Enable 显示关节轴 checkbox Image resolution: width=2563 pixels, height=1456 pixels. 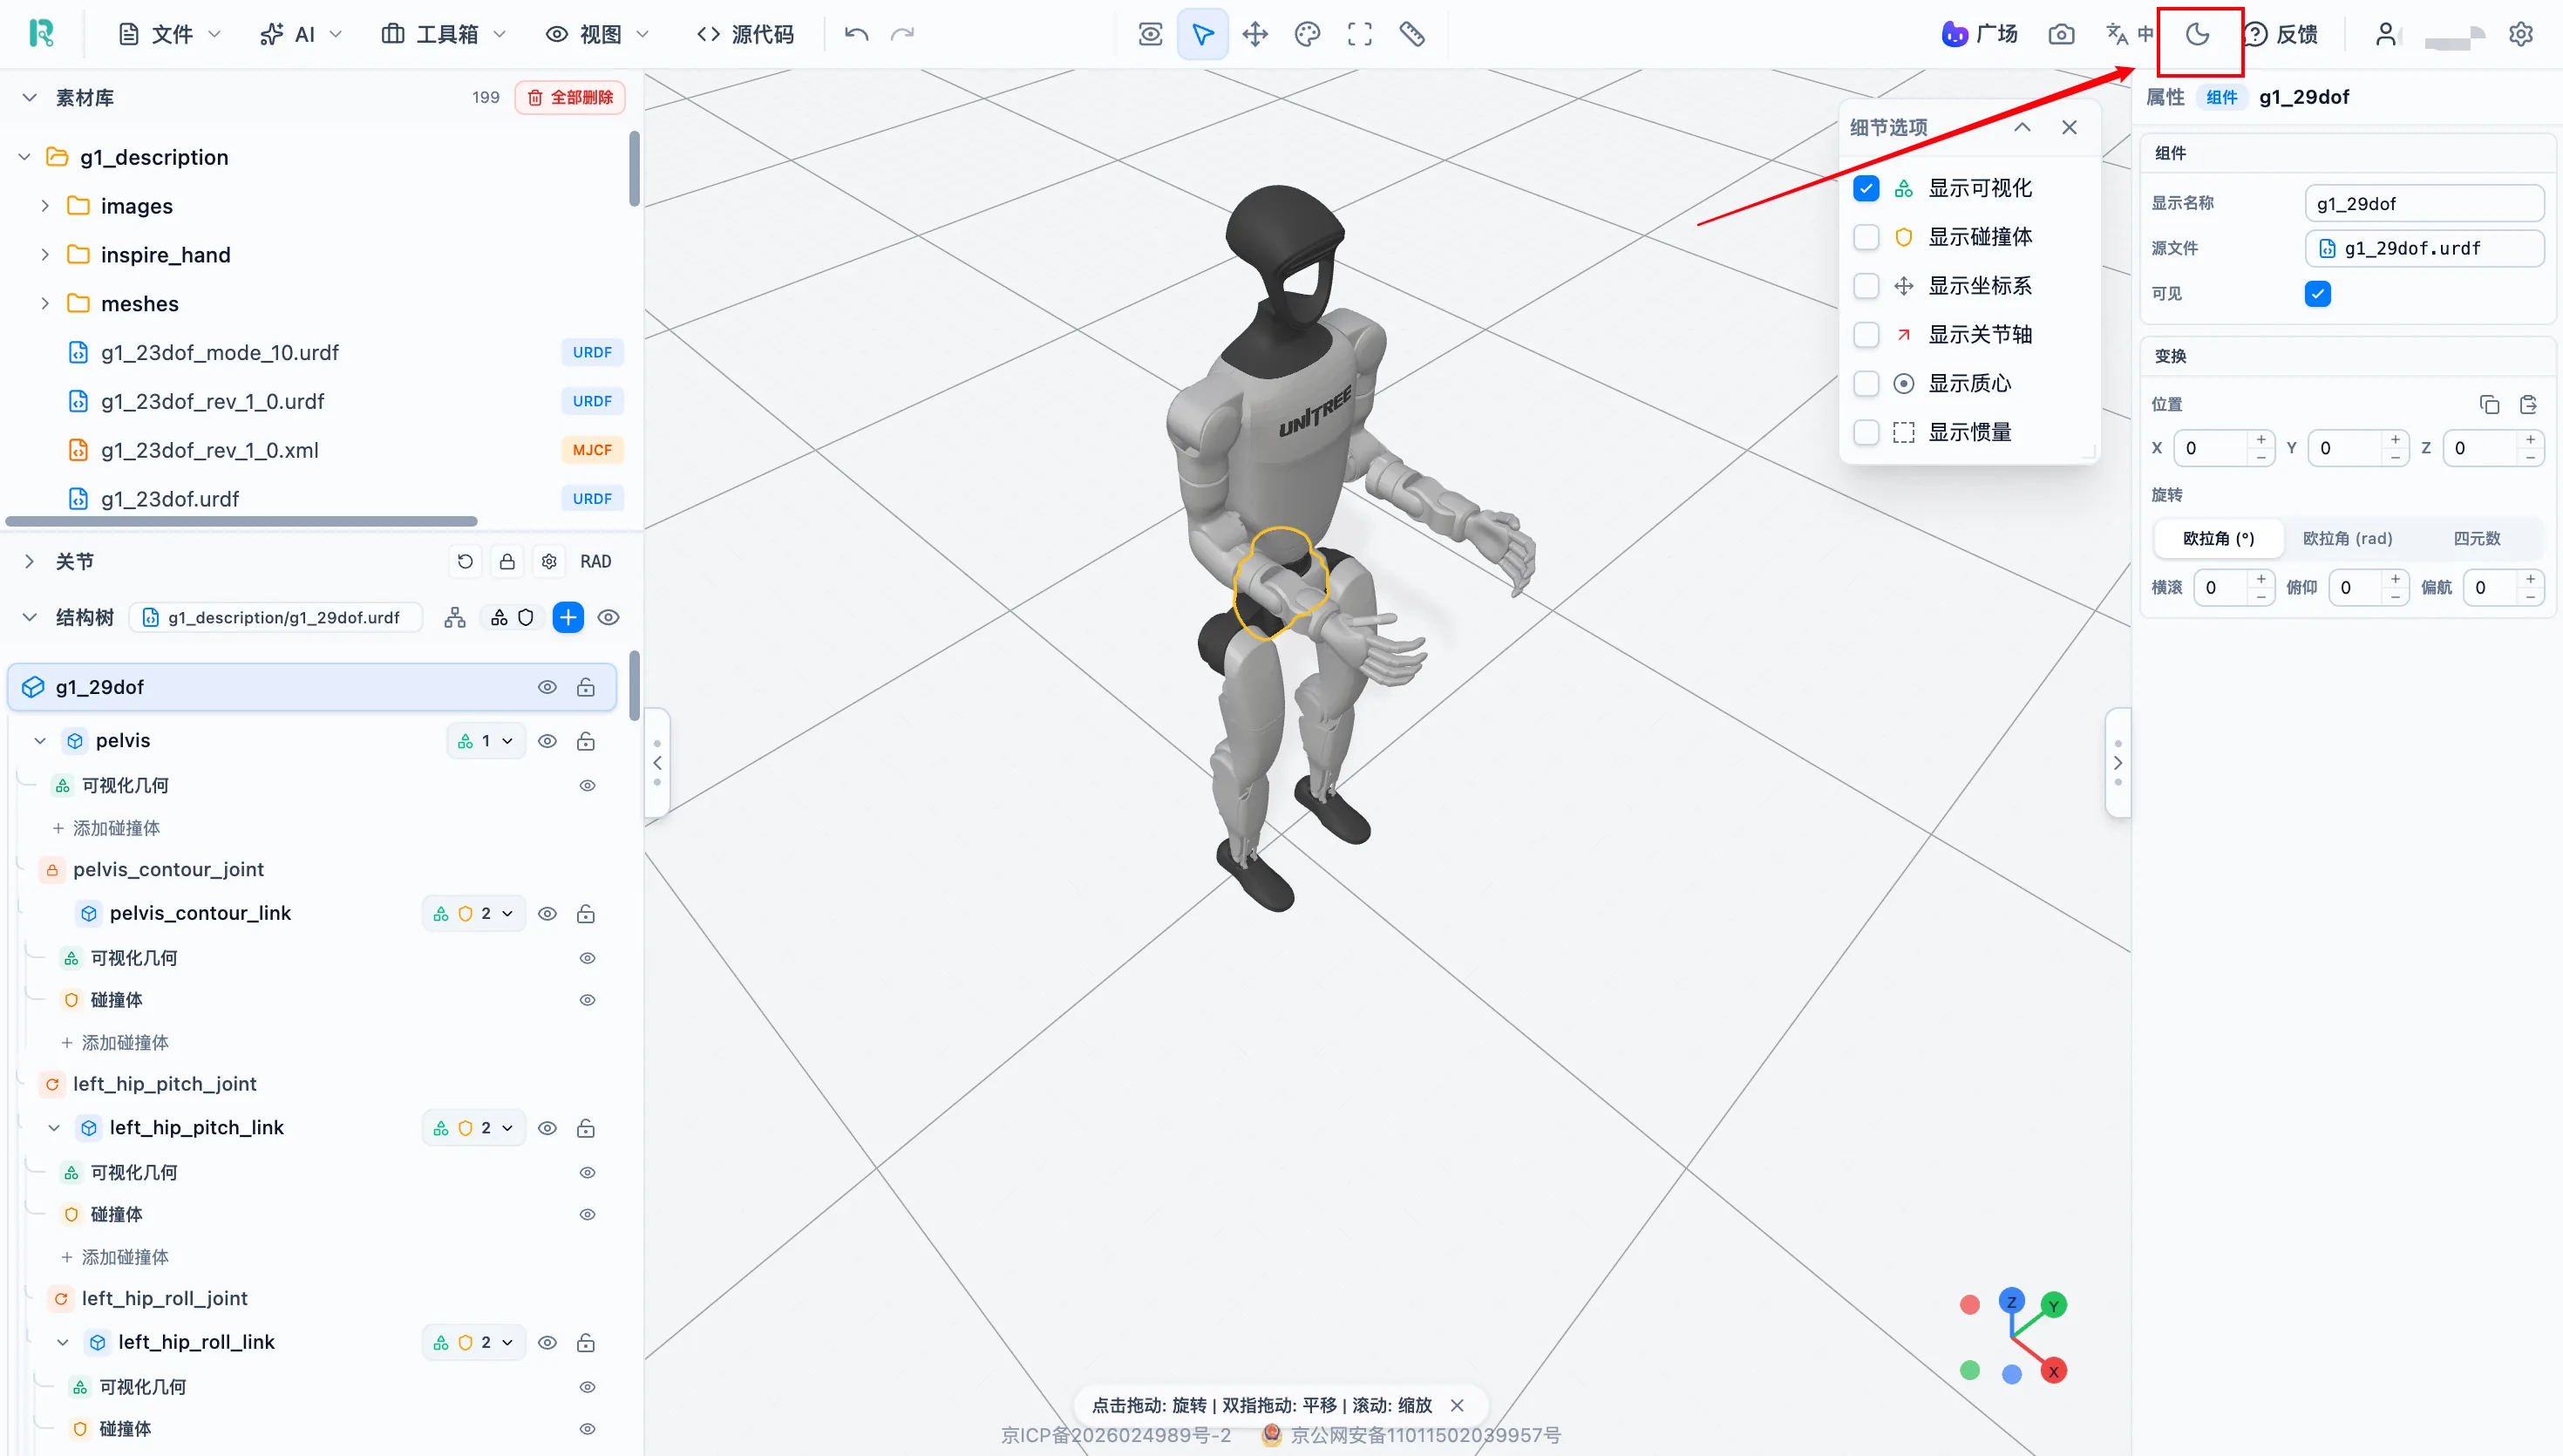pyautogui.click(x=1866, y=334)
